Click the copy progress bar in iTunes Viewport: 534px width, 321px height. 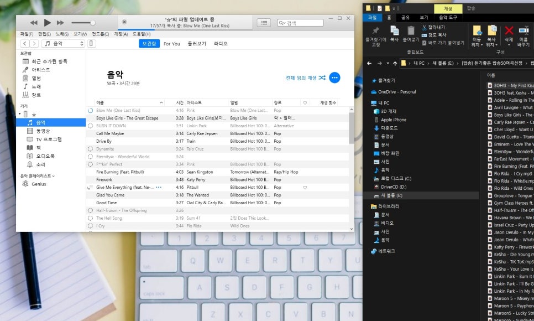185,30
